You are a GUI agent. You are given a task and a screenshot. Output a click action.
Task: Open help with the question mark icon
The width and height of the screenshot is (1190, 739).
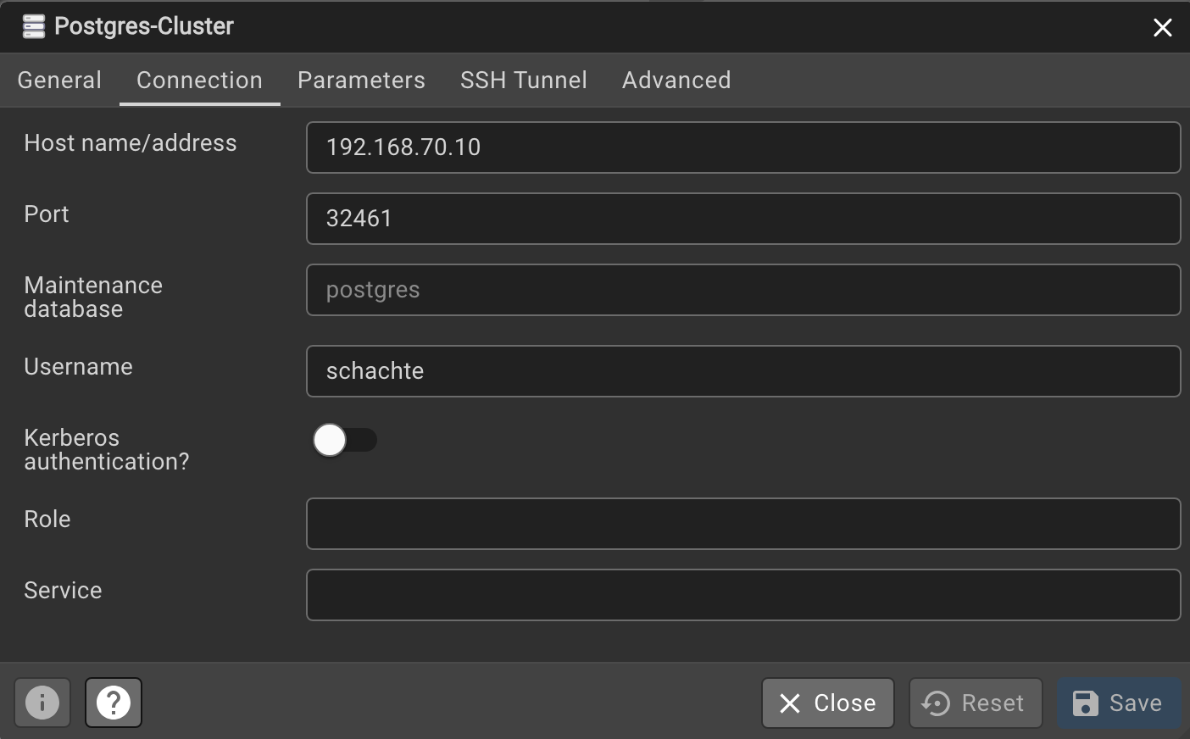point(114,703)
